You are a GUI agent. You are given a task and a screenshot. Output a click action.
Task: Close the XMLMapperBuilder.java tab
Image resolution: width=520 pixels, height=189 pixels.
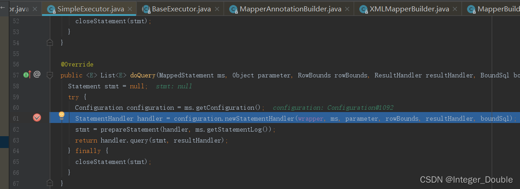point(455,9)
